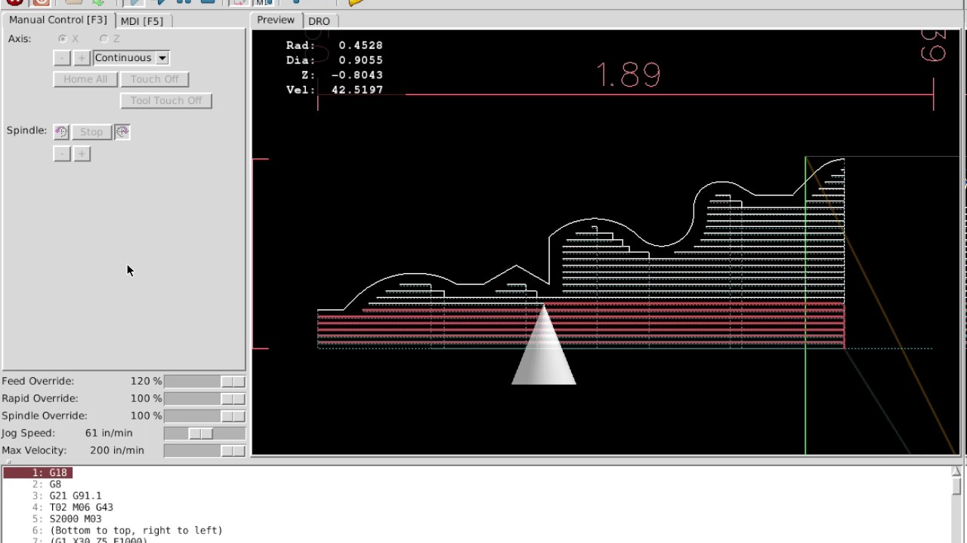Viewport: 967px width, 543px height.
Task: Click the spindle Stop button
Action: [91, 132]
